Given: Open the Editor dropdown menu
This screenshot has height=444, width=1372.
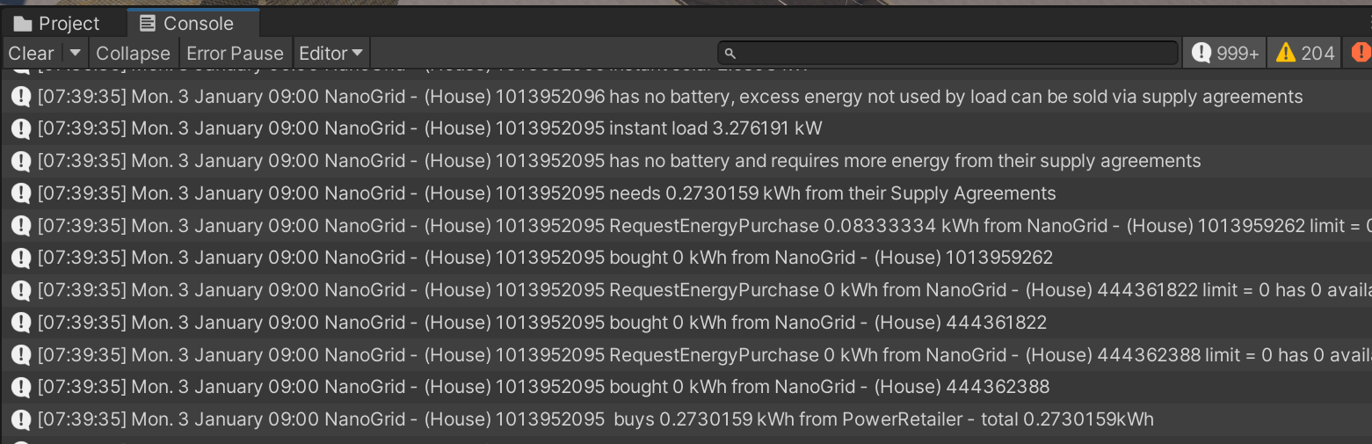Looking at the screenshot, I should coord(330,54).
